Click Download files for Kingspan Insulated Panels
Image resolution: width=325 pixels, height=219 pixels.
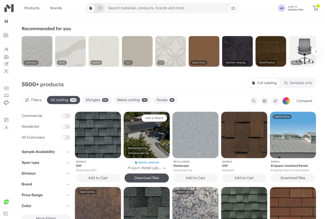point(293,178)
